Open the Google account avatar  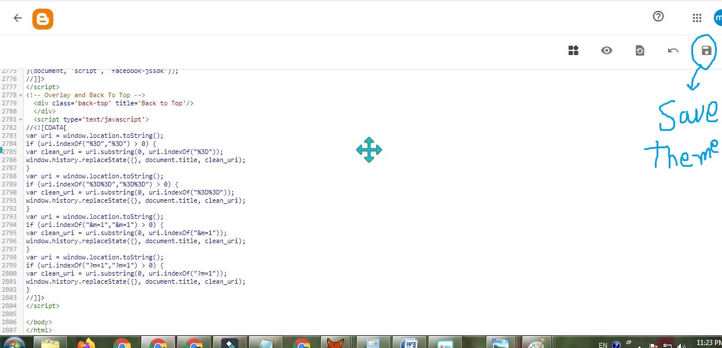[718, 18]
